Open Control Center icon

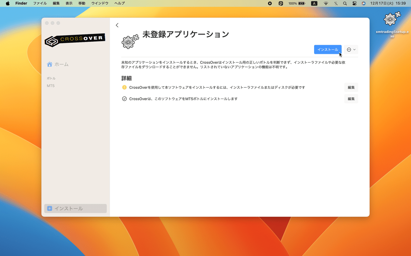pyautogui.click(x=354, y=3)
